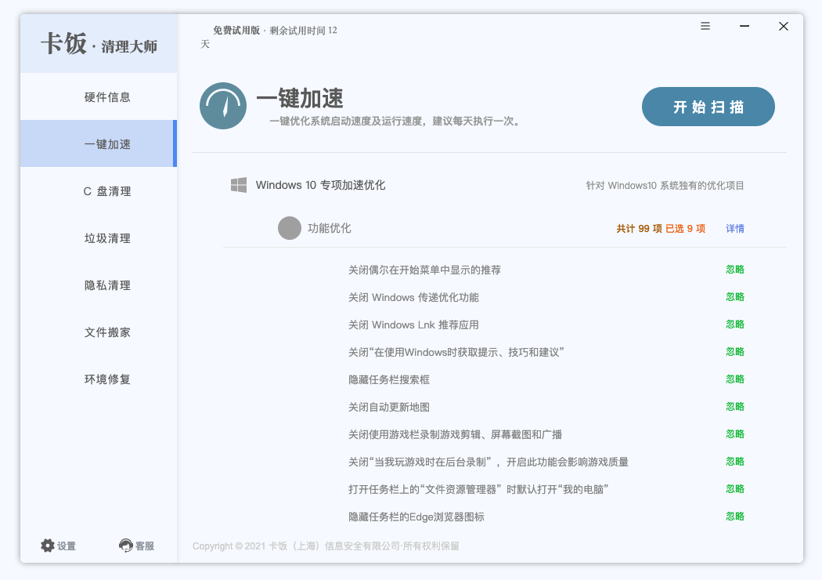
Task: Toggle the 功能优化 round selector
Action: point(290,228)
